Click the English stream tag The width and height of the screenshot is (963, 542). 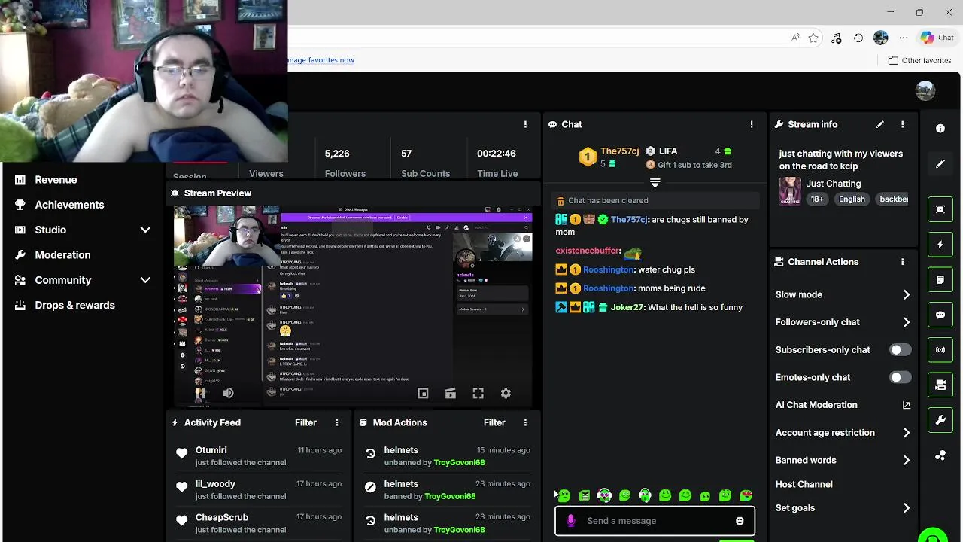tap(852, 199)
